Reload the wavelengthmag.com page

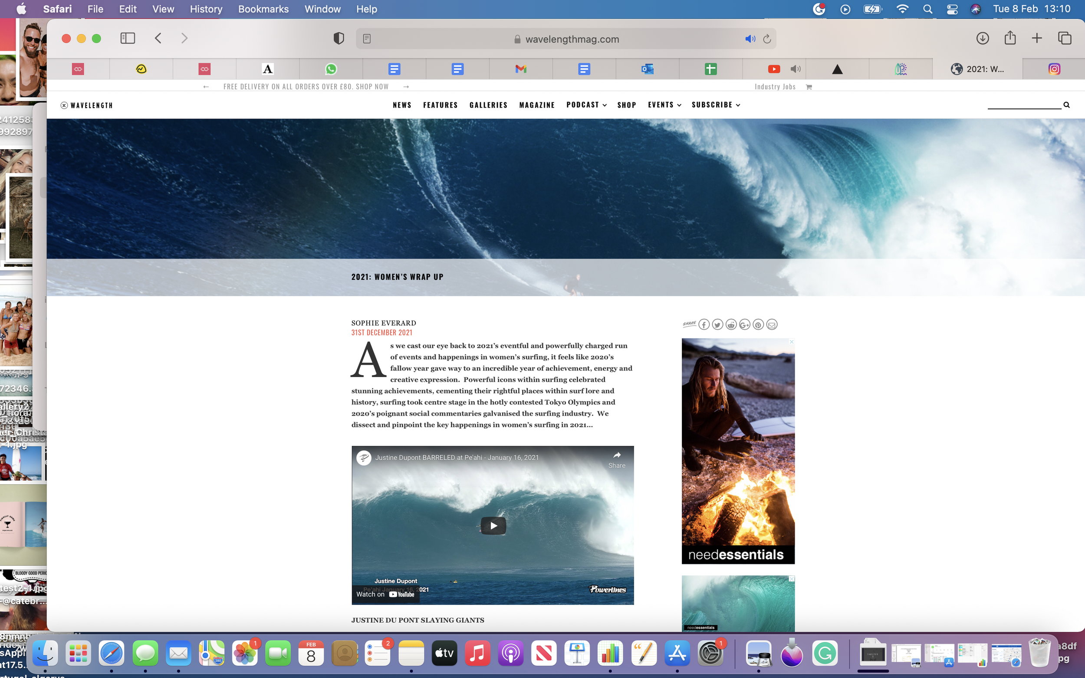(x=767, y=39)
